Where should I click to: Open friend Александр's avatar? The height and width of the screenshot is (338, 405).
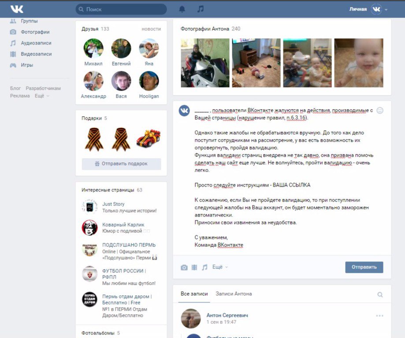pyautogui.click(x=93, y=81)
